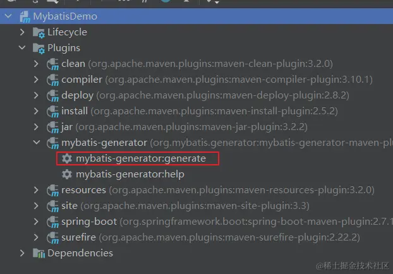Click the clean plugin icon

pos(52,64)
